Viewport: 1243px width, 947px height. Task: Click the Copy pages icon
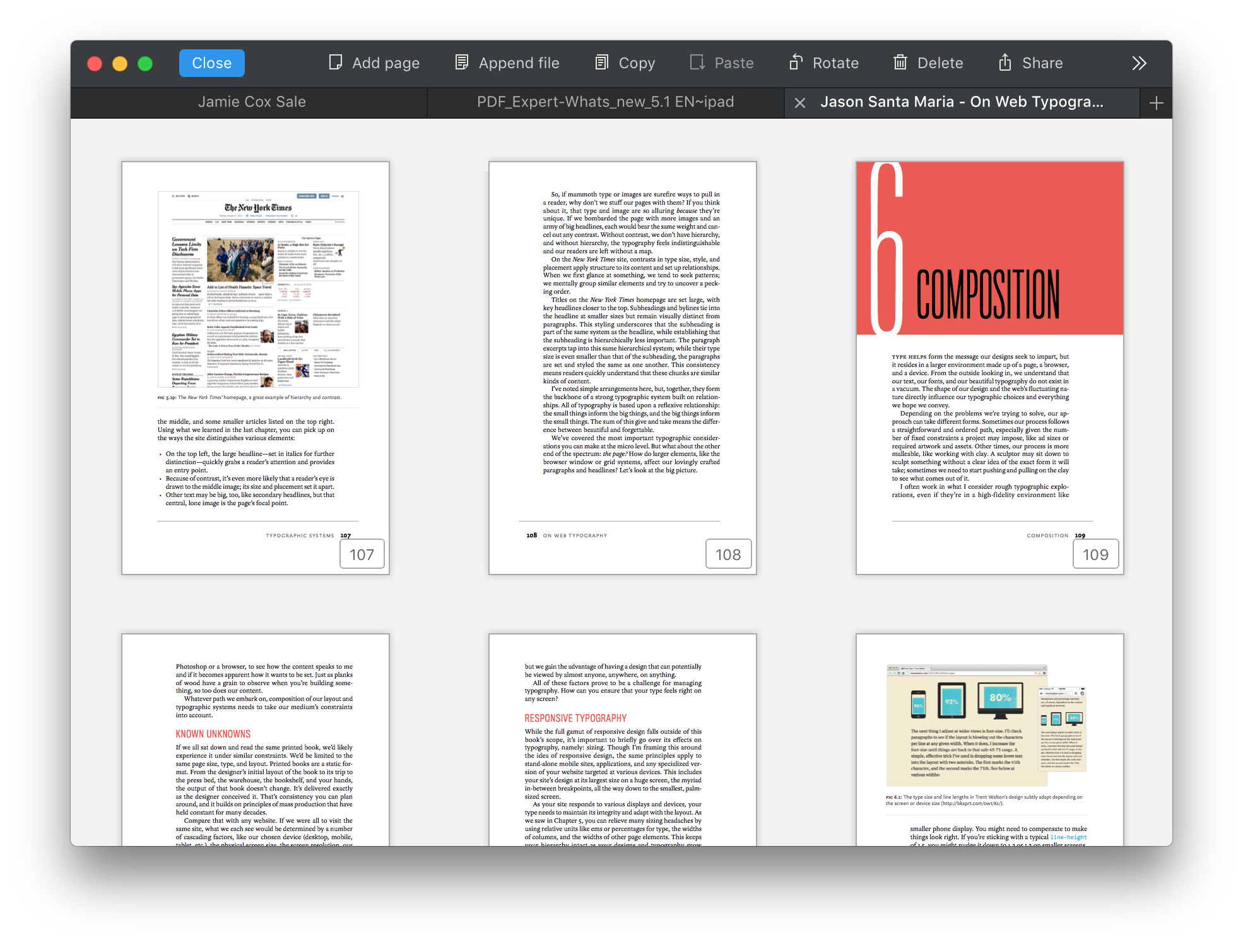(602, 63)
